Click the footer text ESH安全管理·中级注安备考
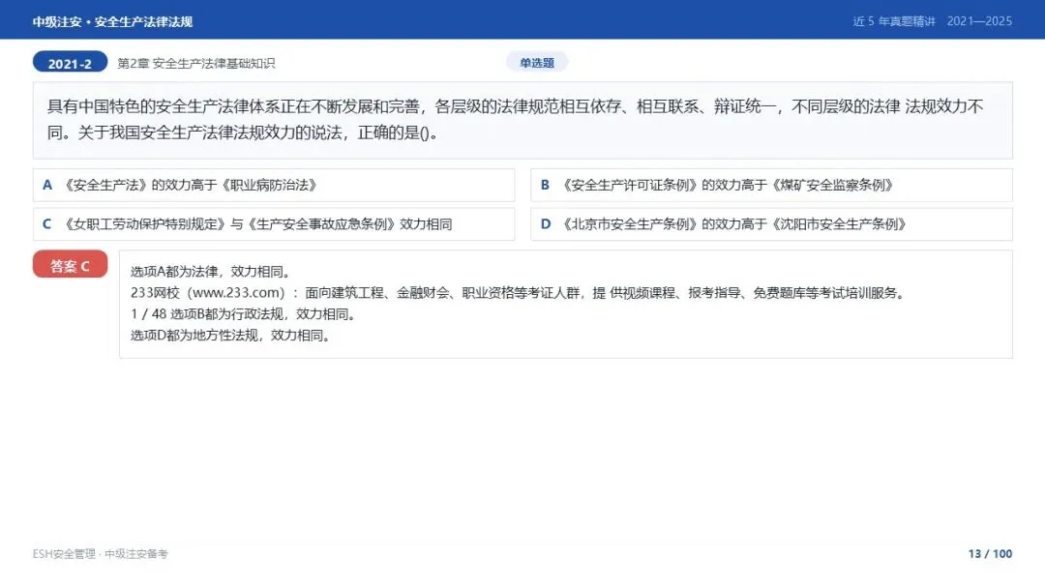This screenshot has width=1045, height=588. coord(100,554)
